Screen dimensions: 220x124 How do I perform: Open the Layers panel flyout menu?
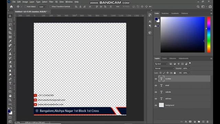(x=211, y=59)
